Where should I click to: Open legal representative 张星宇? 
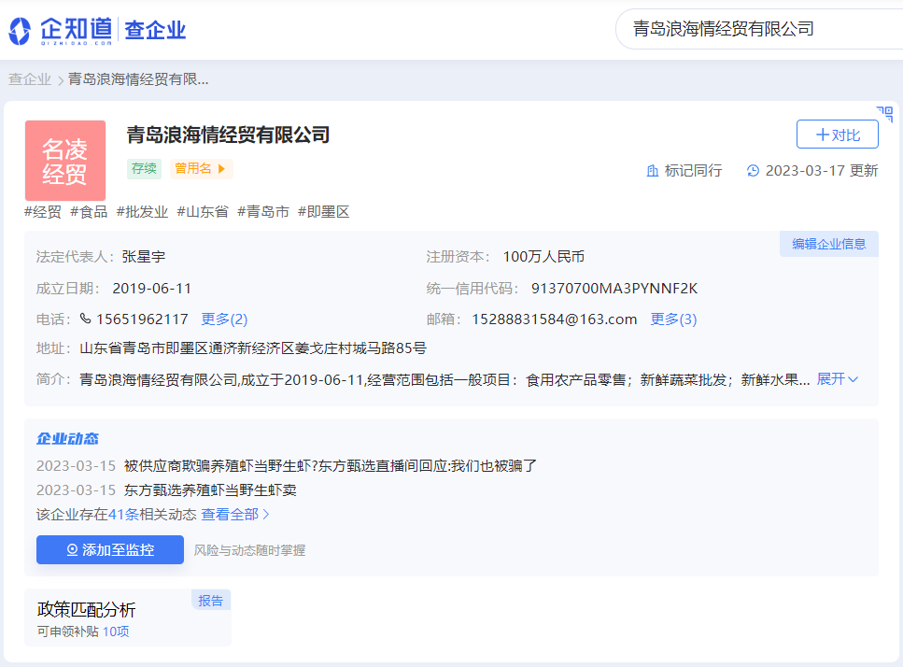click(144, 257)
